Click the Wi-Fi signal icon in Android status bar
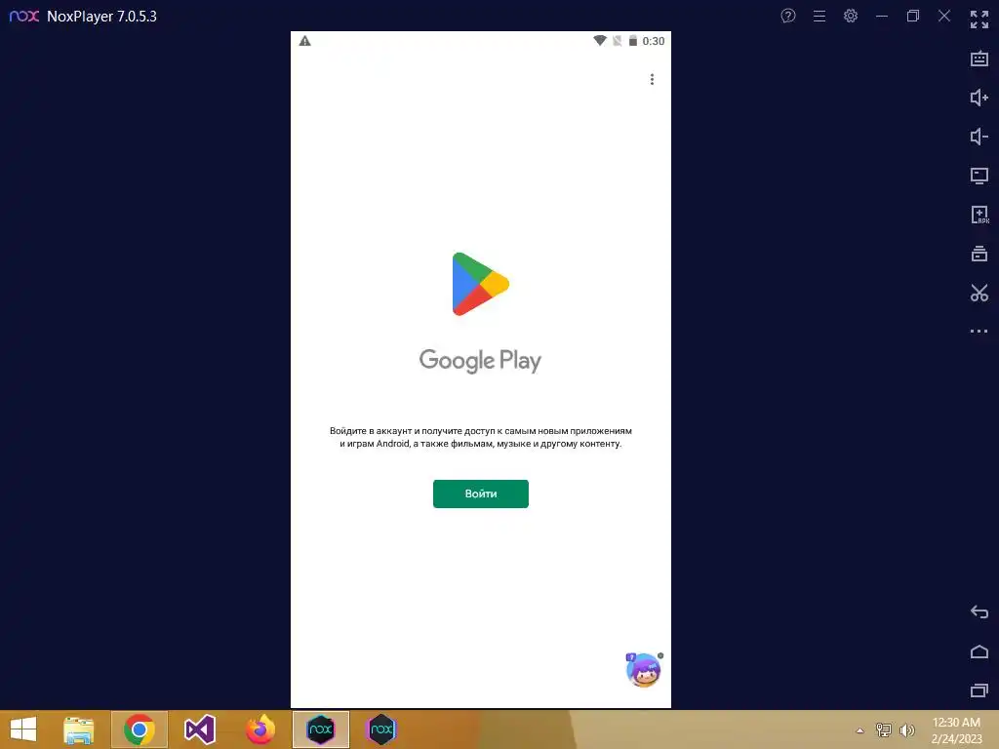Screen dimensions: 999x749 tap(600, 41)
